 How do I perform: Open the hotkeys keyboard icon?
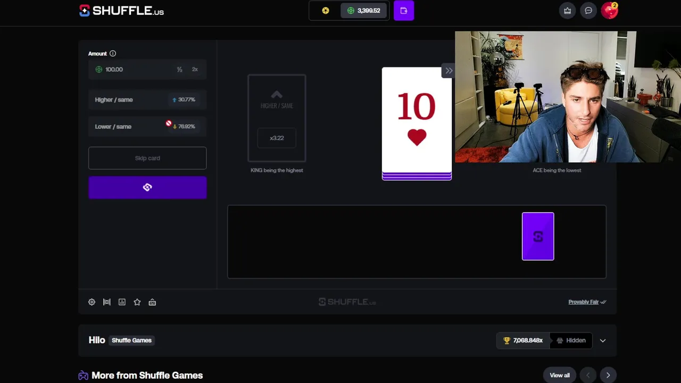click(152, 302)
